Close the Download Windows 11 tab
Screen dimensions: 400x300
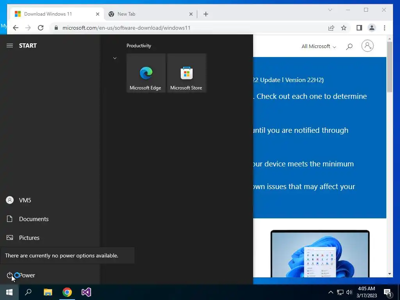97,14
